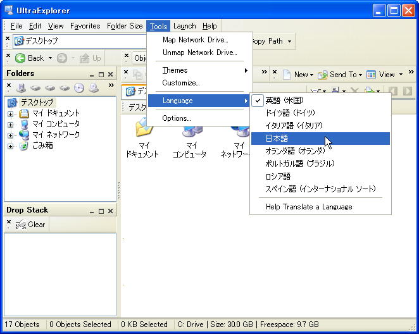Open マイ ドキュメント icon in file pane

(142, 139)
